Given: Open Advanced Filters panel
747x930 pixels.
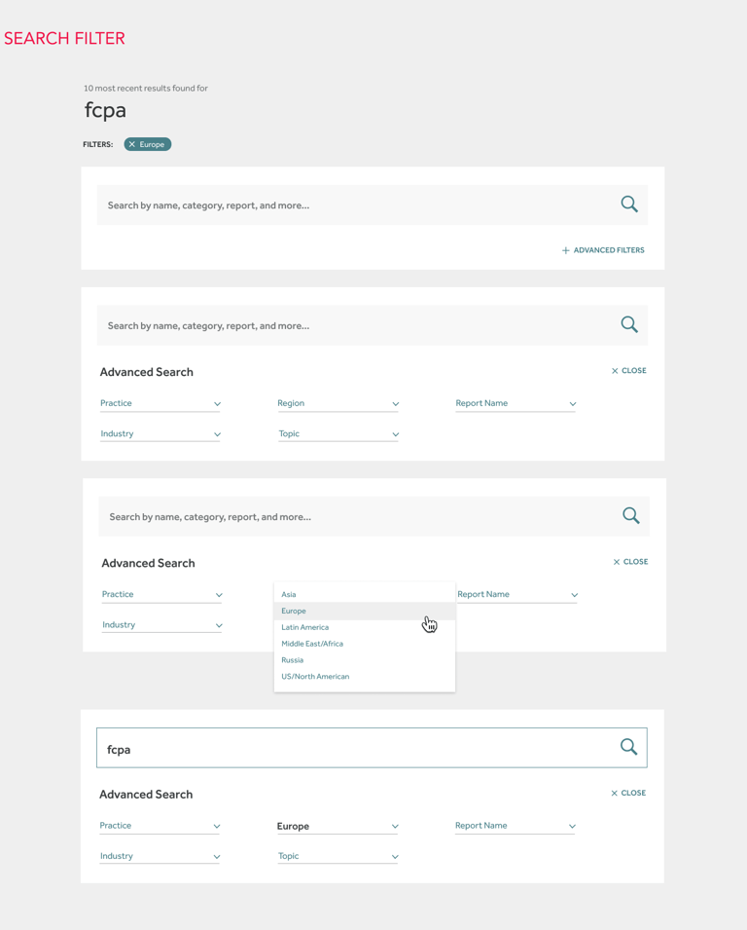Looking at the screenshot, I should point(603,250).
